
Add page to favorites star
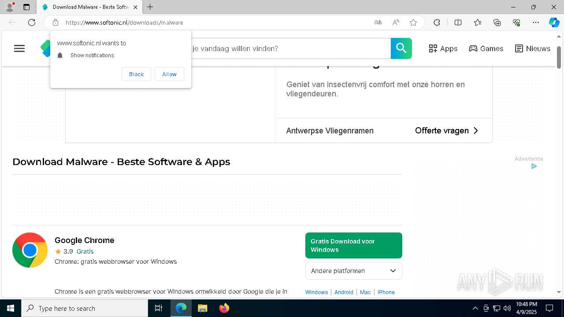click(413, 22)
